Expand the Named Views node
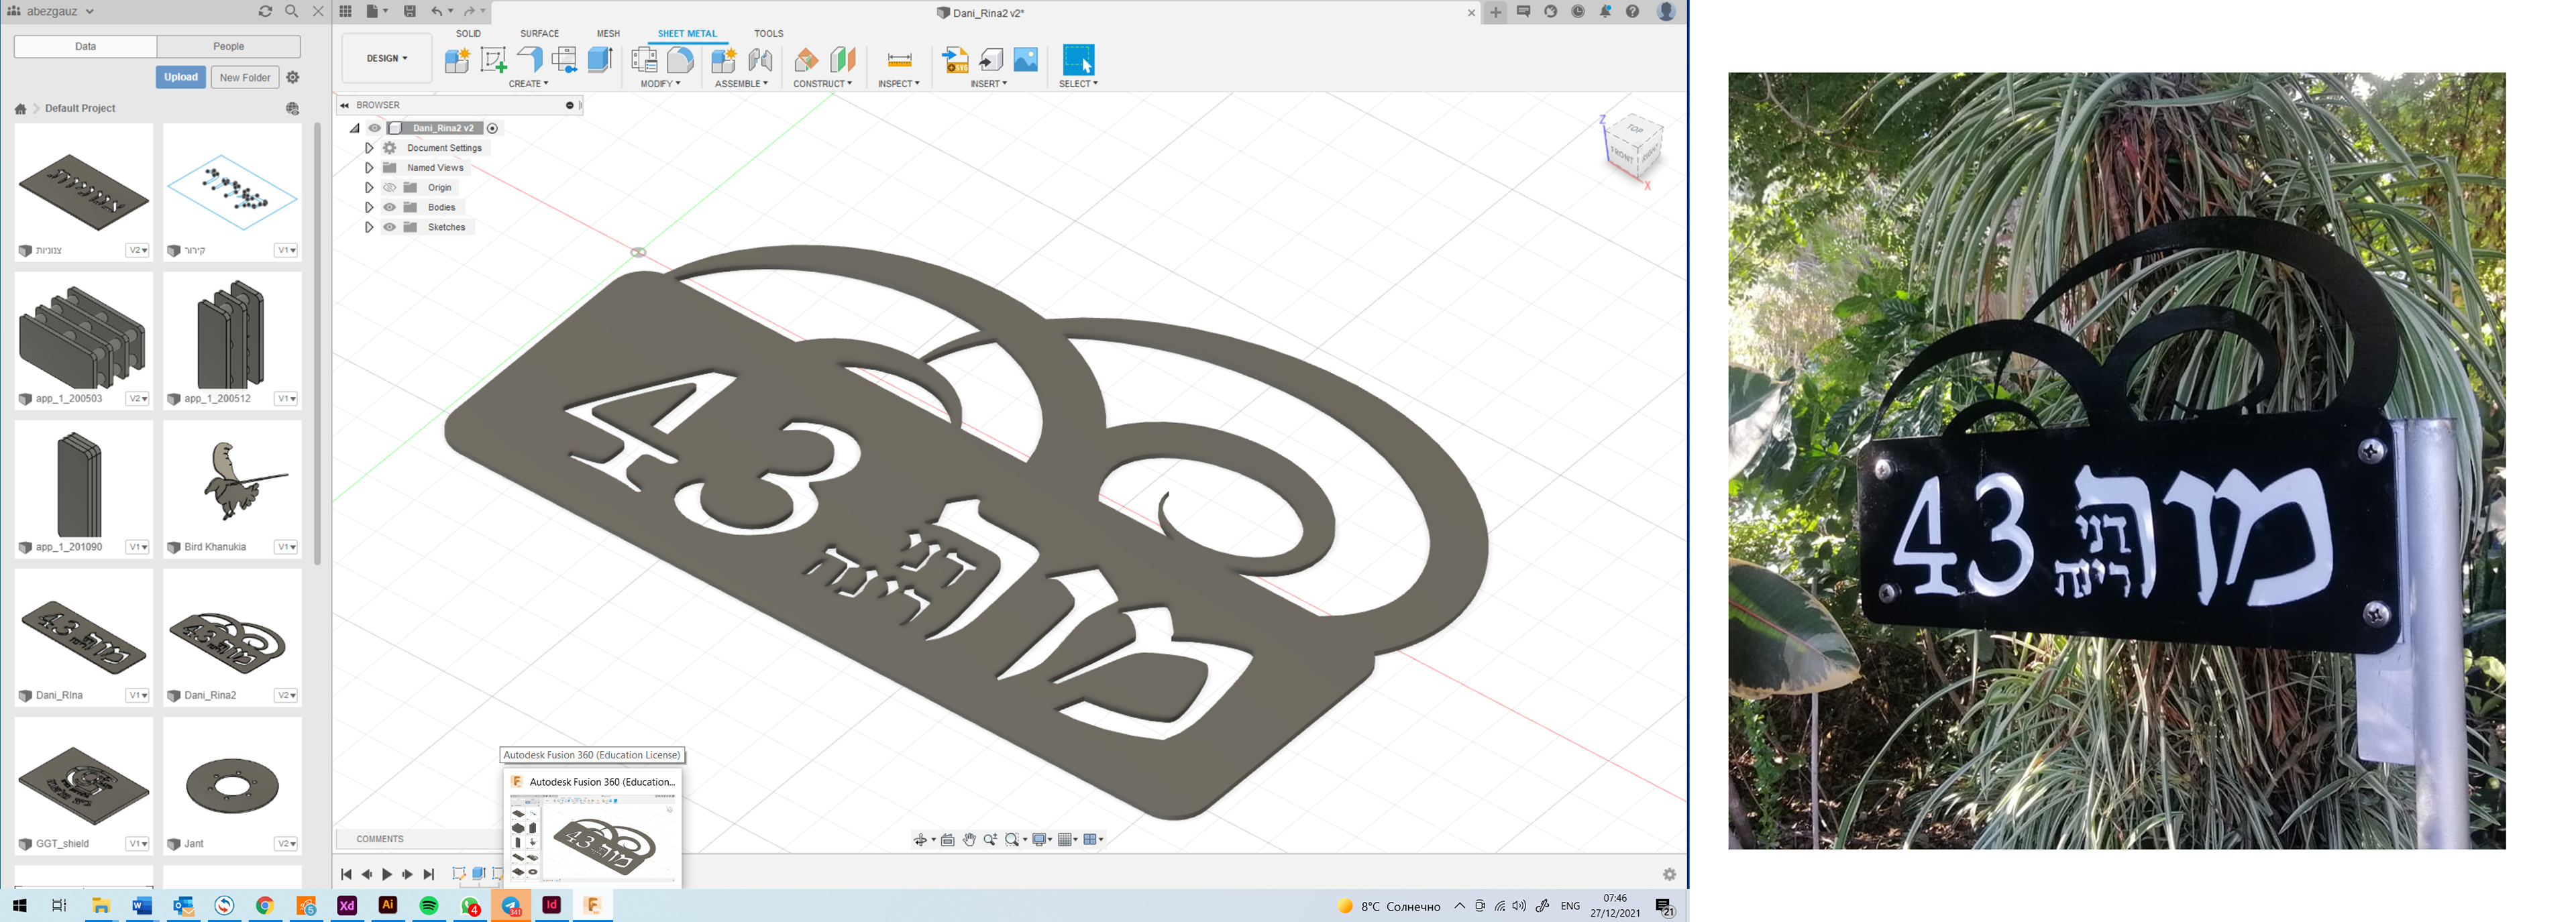The height and width of the screenshot is (922, 2576). (x=369, y=168)
